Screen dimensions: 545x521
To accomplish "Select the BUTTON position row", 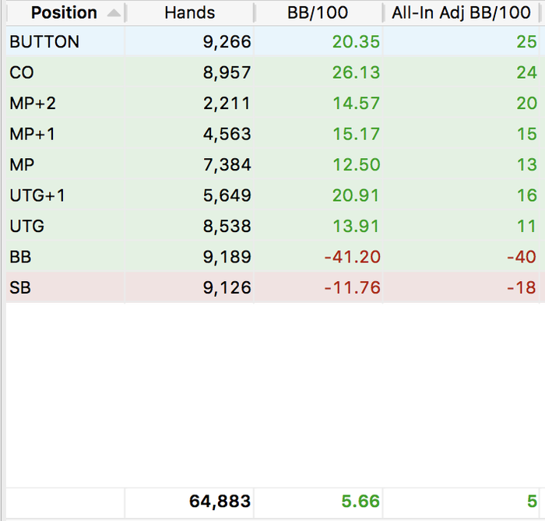I will pos(272,41).
